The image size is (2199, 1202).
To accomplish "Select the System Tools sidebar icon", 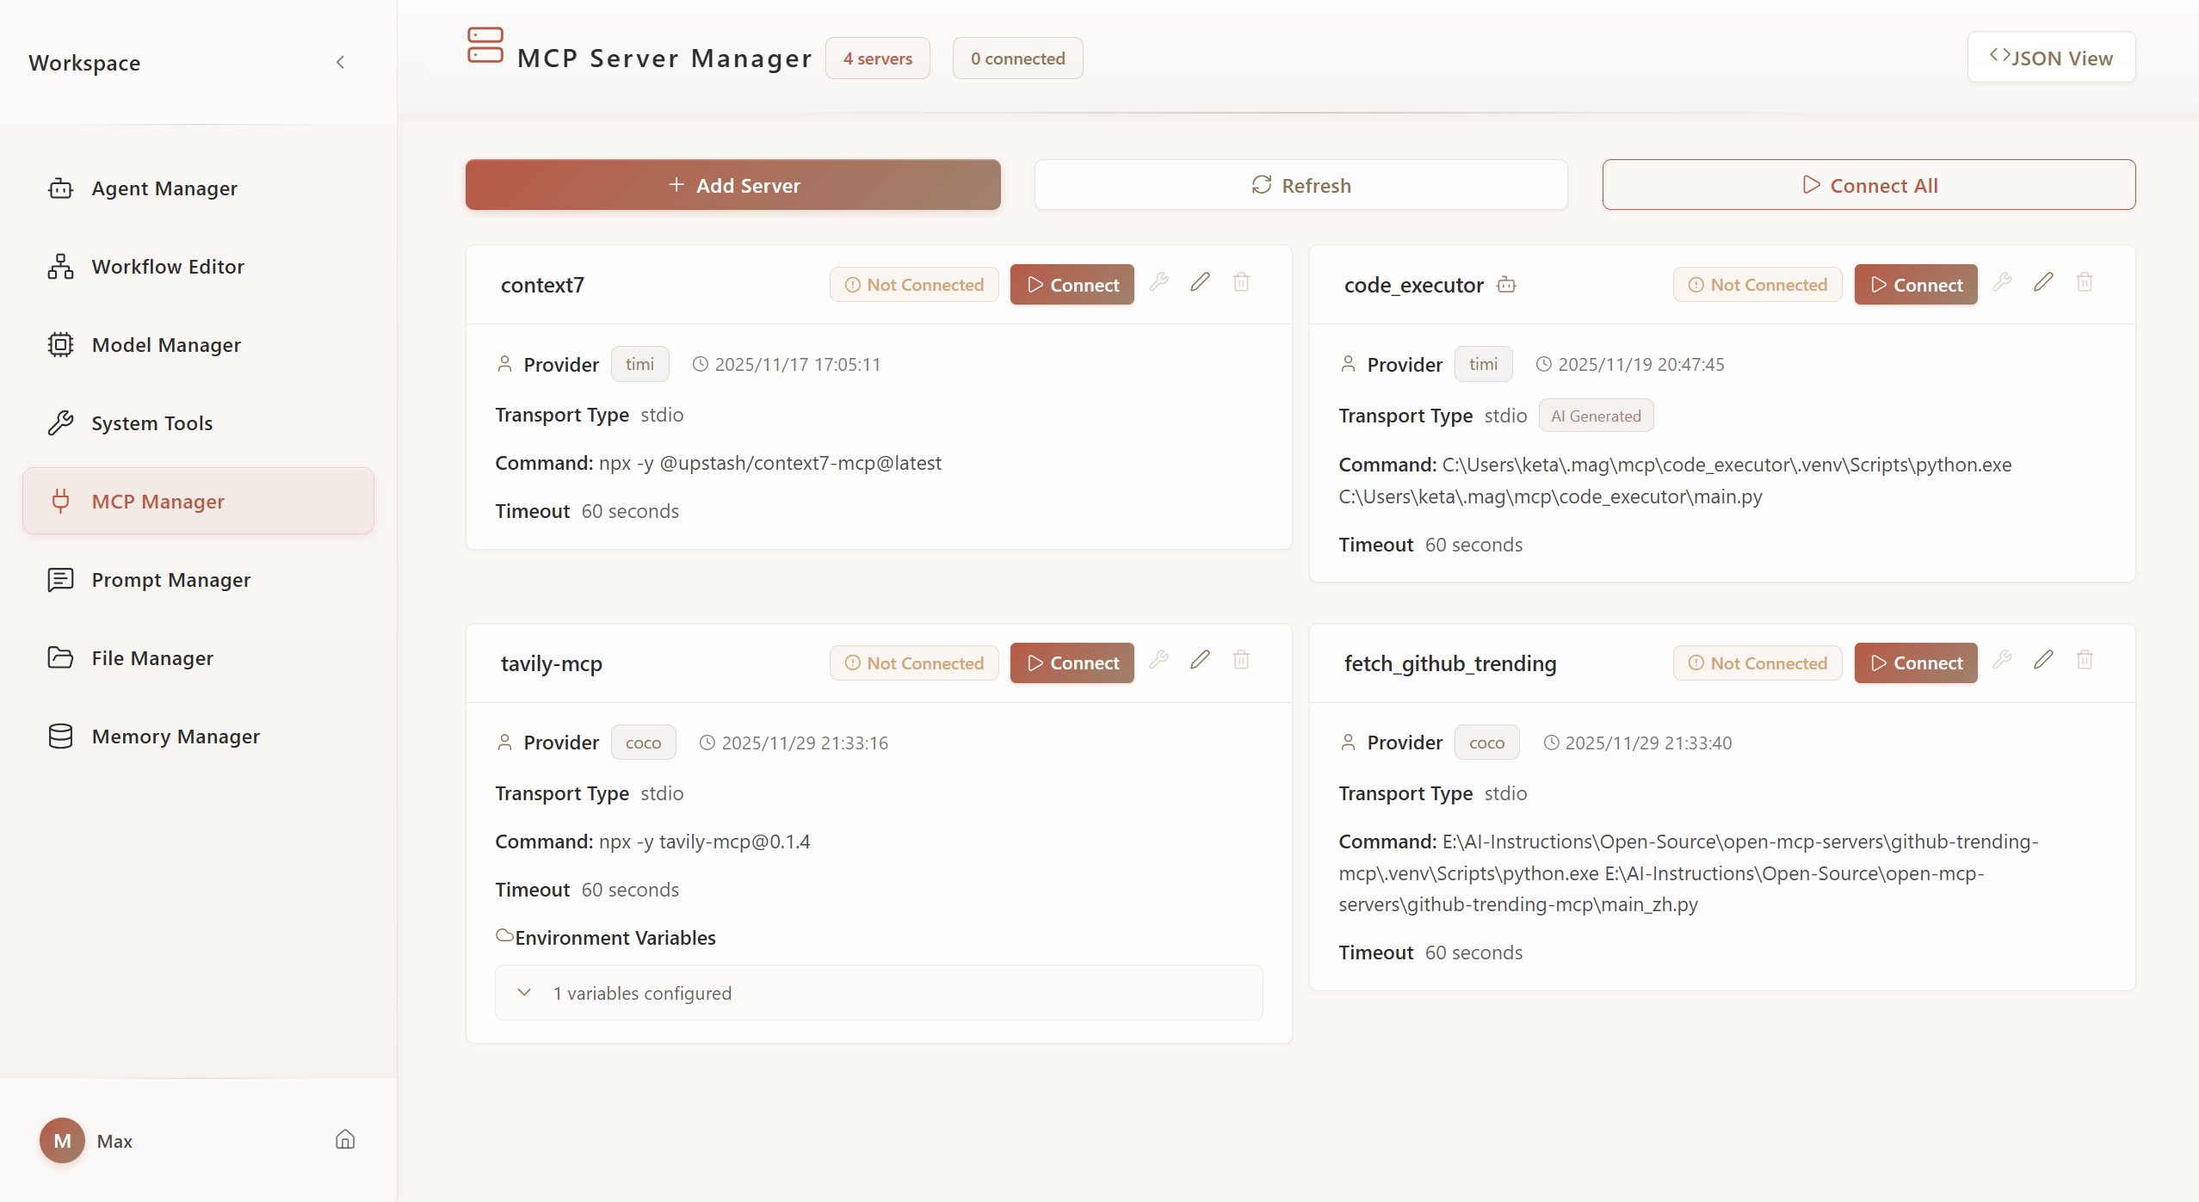I will 59,422.
